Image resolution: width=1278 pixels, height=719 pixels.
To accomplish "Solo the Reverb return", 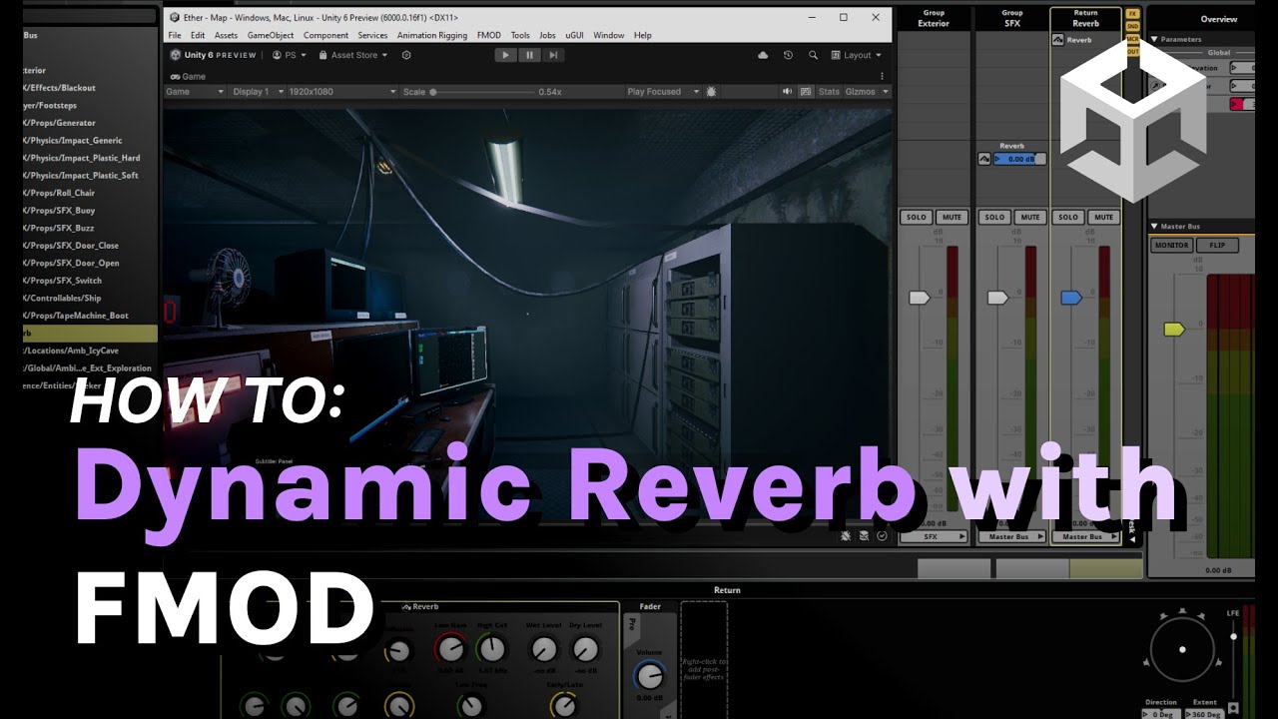I will pyautogui.click(x=1068, y=217).
